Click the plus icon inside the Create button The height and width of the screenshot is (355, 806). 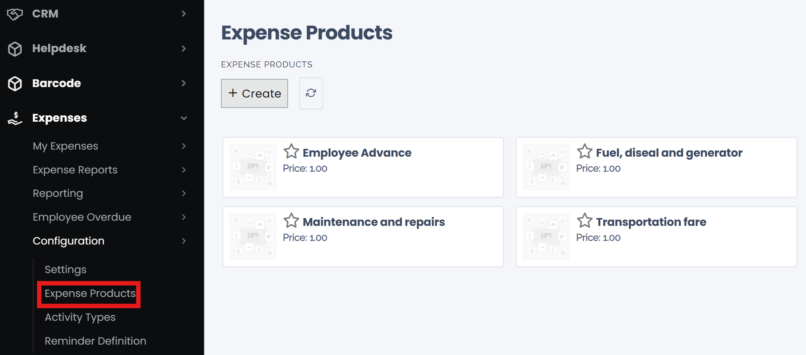[233, 93]
